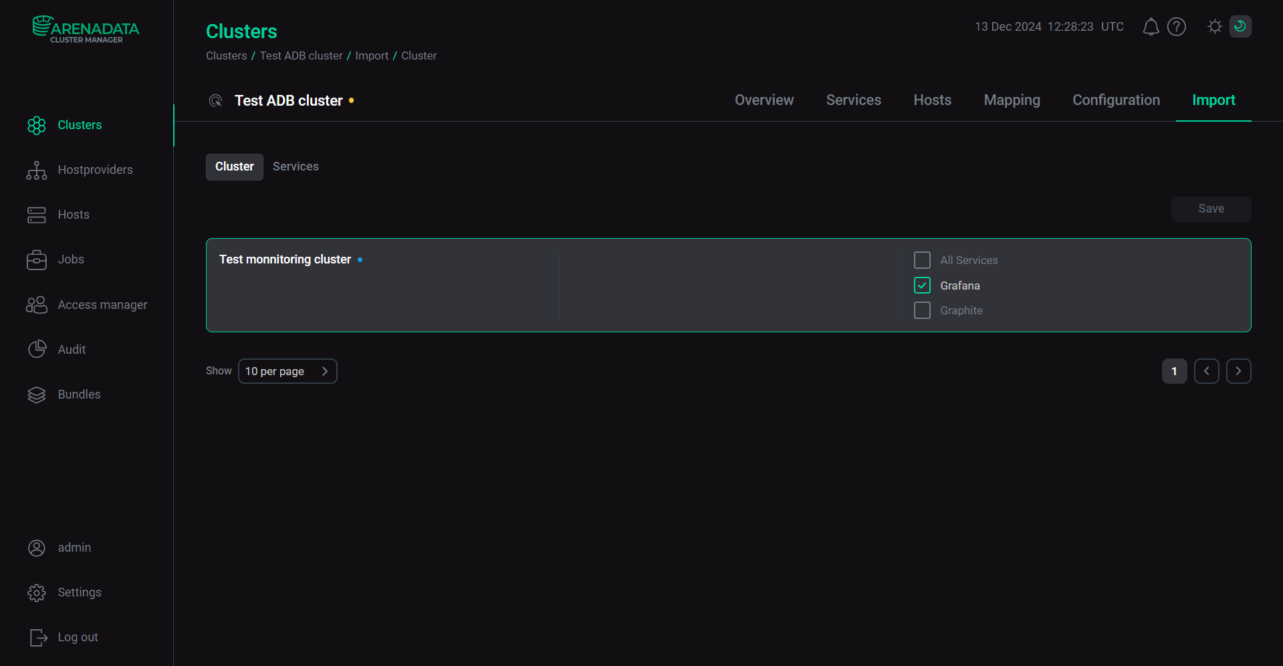This screenshot has width=1283, height=666.
Task: Click the UTC timezone label
Action: (x=1113, y=27)
